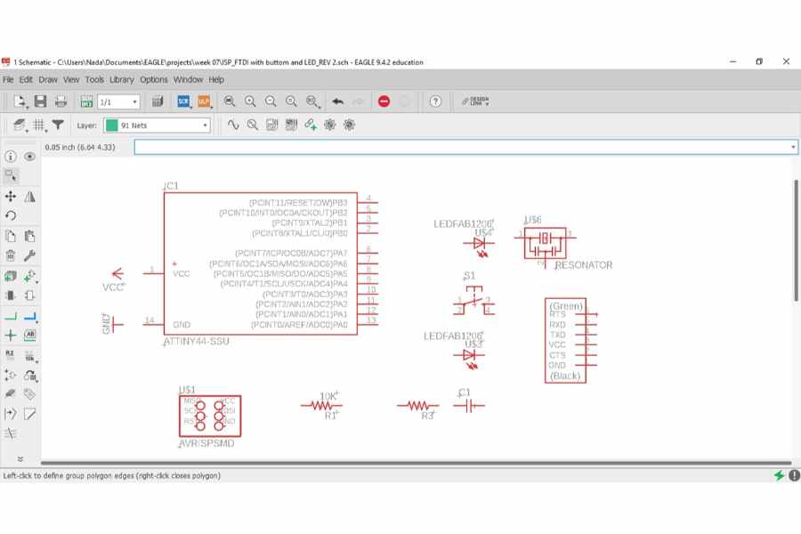Open the Edit menu

click(26, 80)
